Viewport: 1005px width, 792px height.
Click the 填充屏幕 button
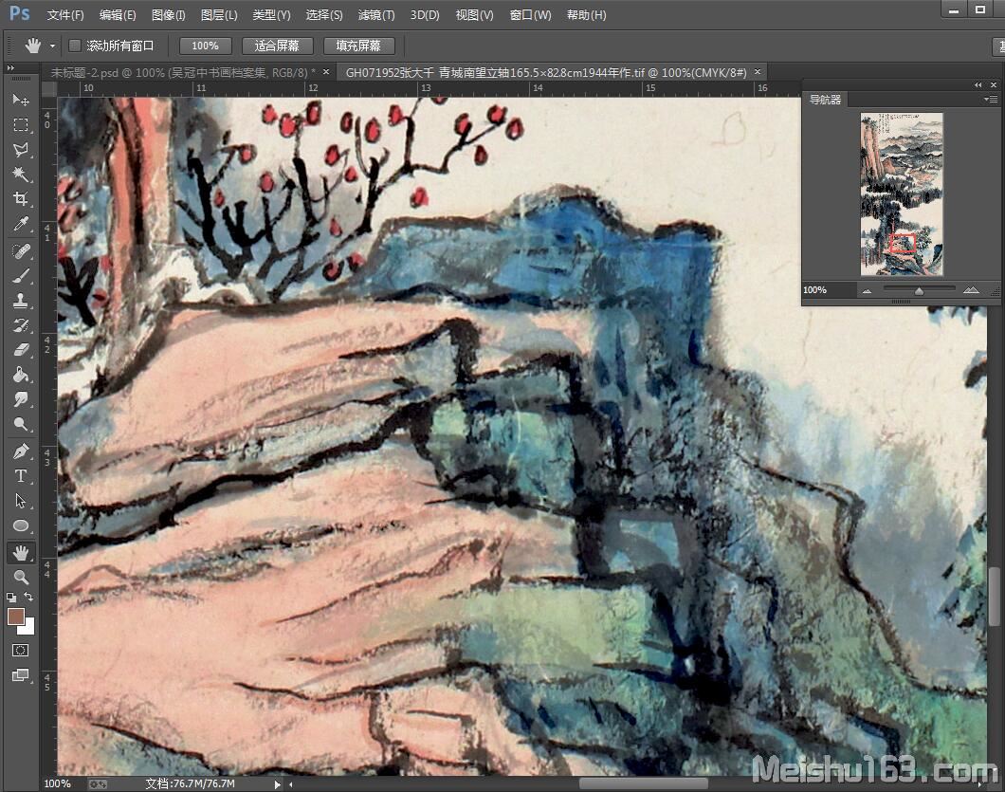358,46
